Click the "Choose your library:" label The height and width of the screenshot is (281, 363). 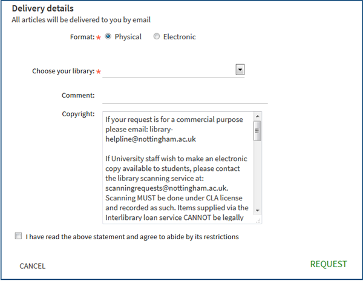point(63,71)
